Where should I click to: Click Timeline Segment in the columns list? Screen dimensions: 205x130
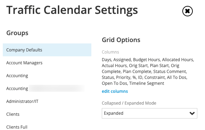(146, 83)
